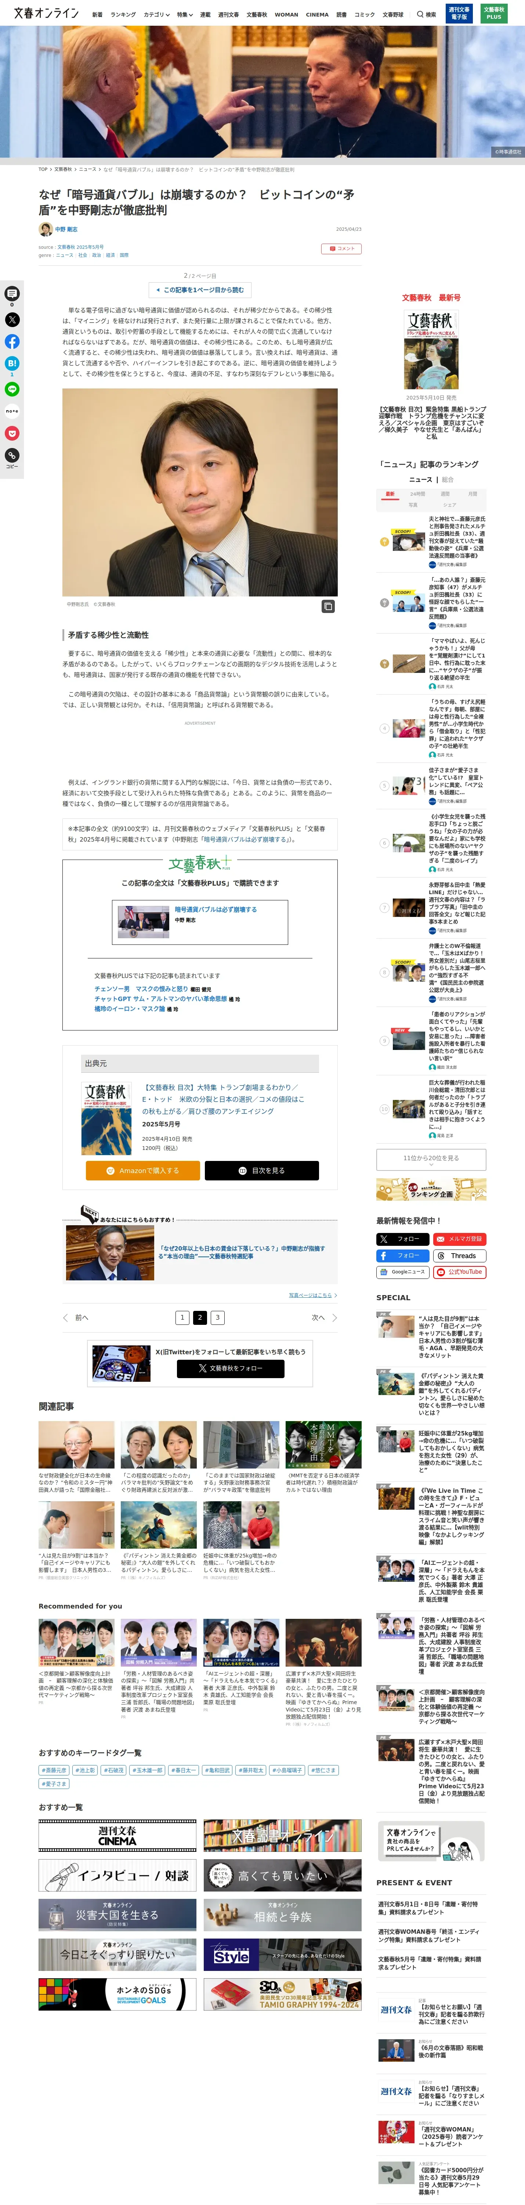Go to pagination page 3
525x2205 pixels.
click(217, 1317)
